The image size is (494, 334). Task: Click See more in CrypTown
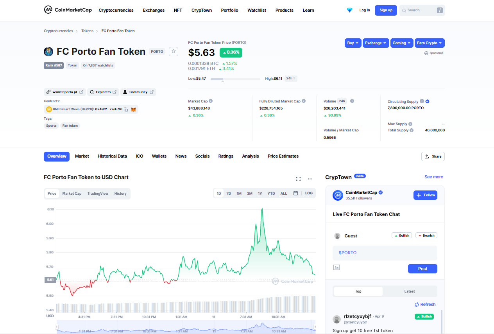tap(434, 177)
